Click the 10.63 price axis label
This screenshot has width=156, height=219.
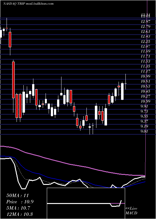click(146, 86)
